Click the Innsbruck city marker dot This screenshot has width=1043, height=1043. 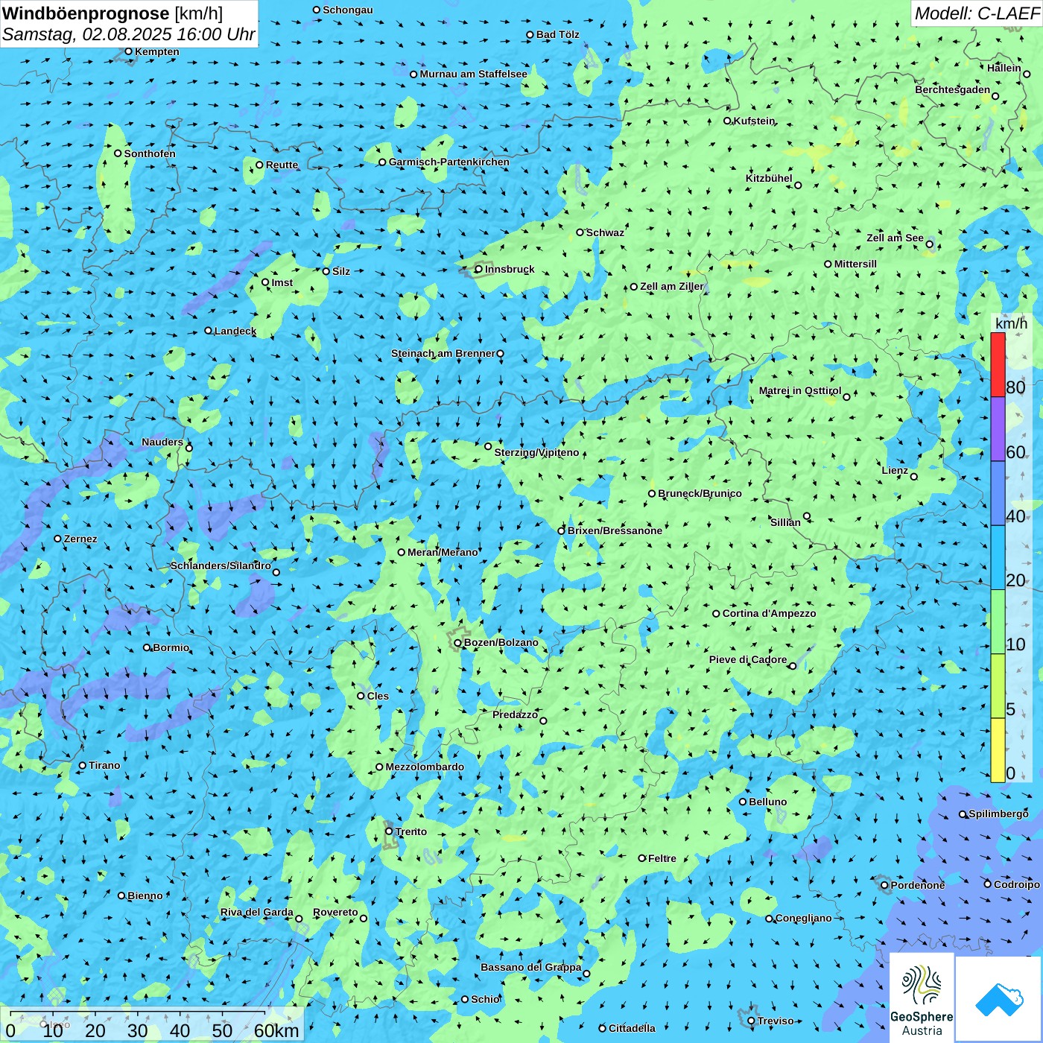(x=478, y=270)
